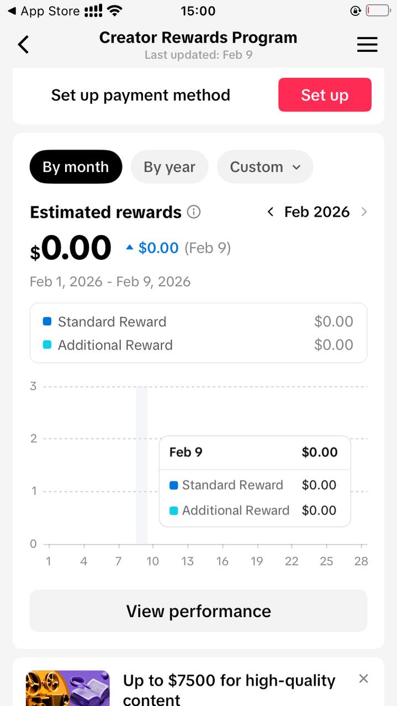Tap the Wi-Fi status icon
Image resolution: width=397 pixels, height=706 pixels.
(x=115, y=11)
